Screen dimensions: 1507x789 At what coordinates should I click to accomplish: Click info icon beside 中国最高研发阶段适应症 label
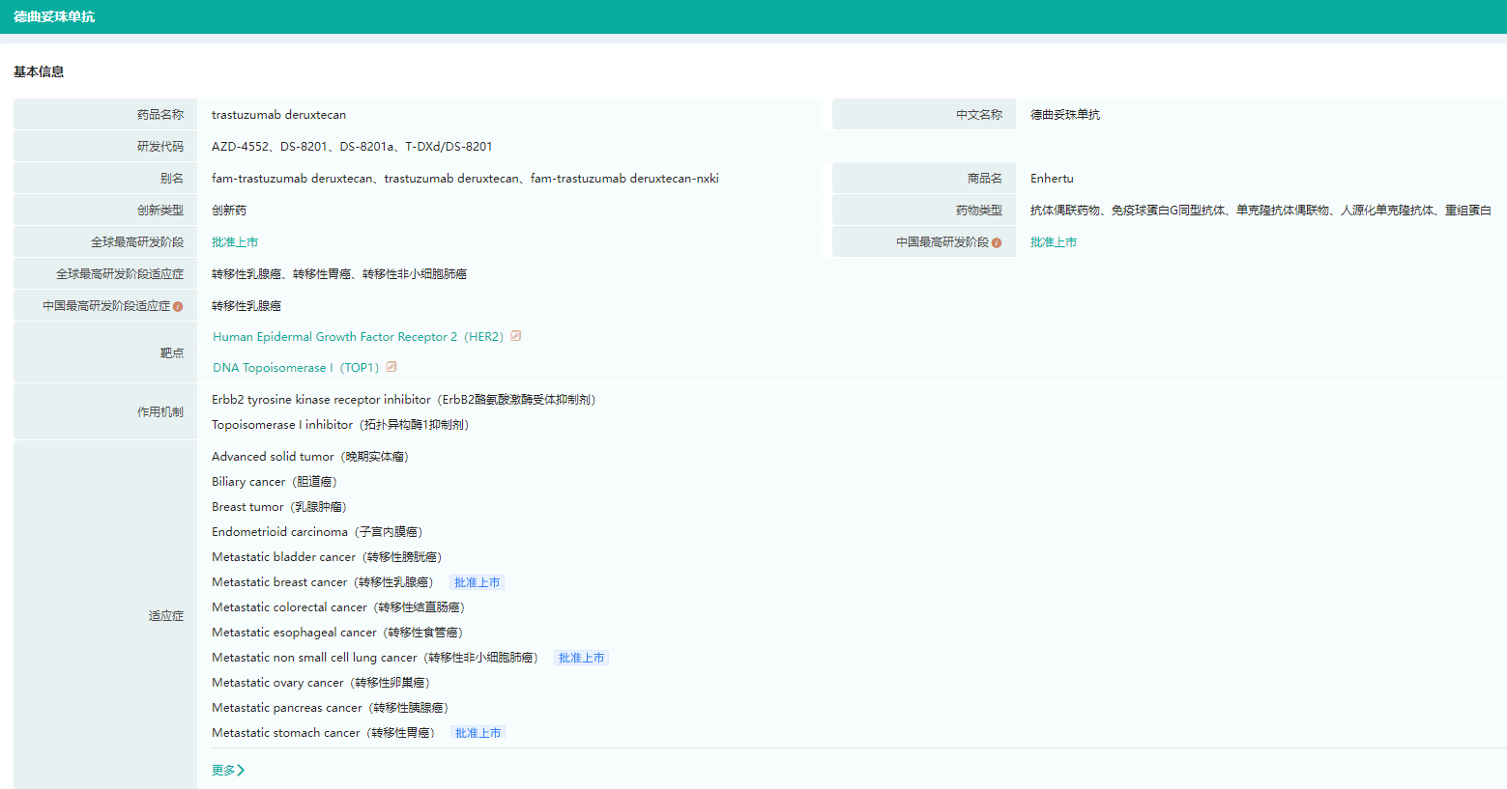pos(178,306)
